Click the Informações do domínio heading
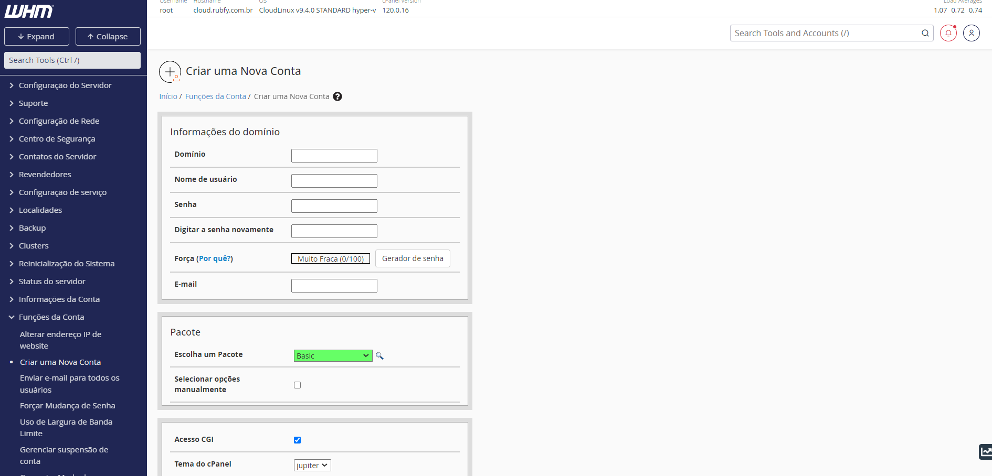The height and width of the screenshot is (476, 992). coord(225,132)
